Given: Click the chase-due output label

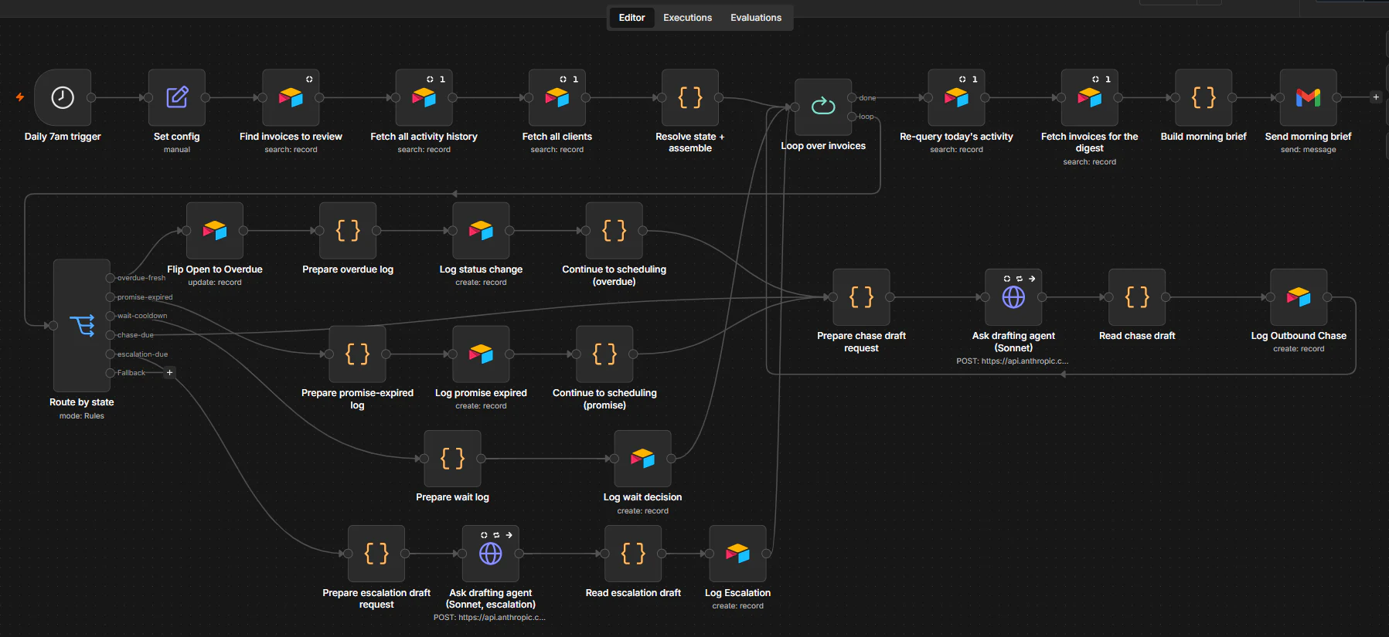Looking at the screenshot, I should point(135,335).
